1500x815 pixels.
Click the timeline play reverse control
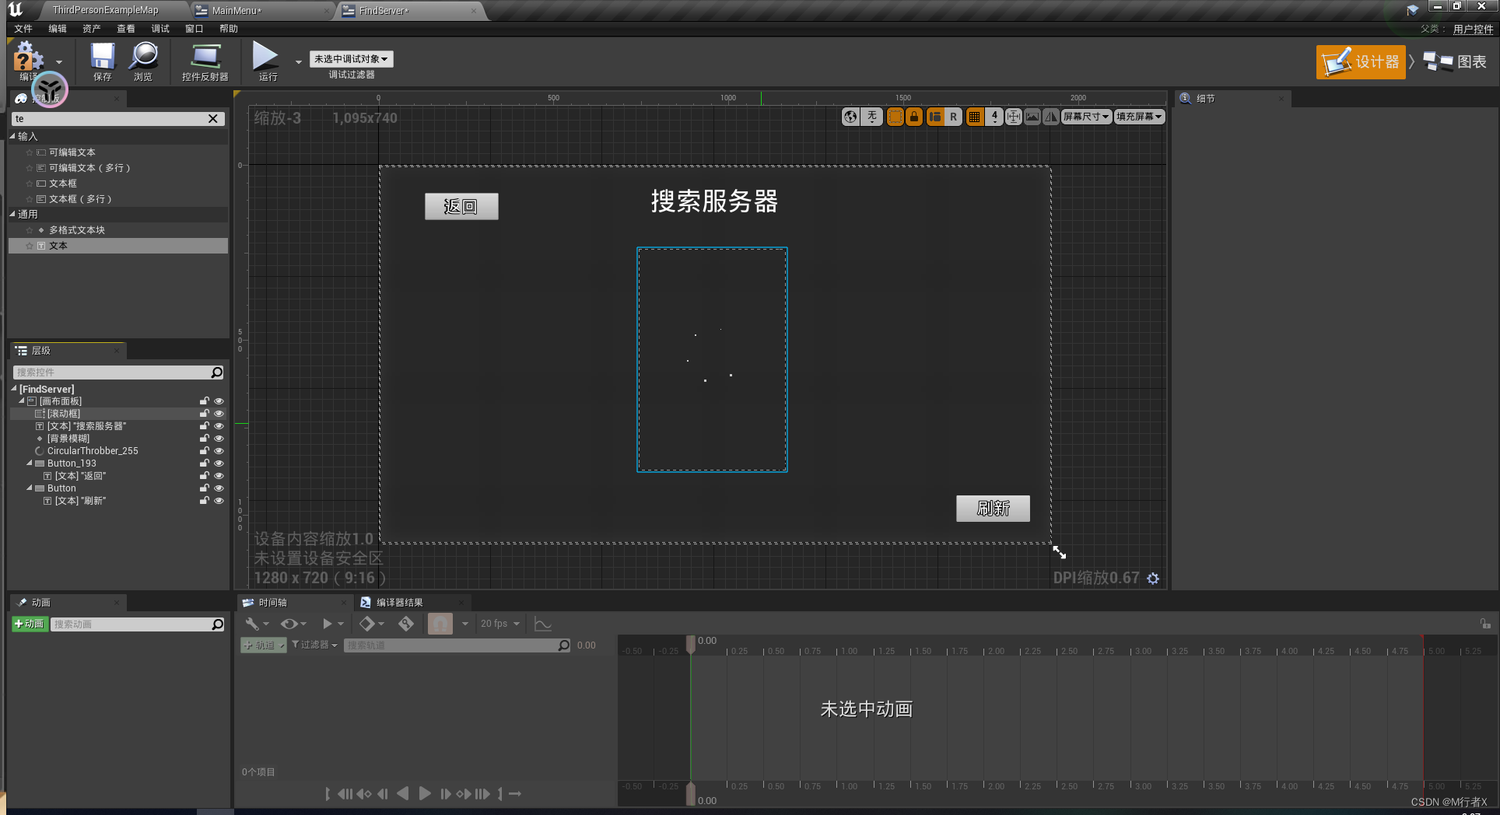(402, 794)
